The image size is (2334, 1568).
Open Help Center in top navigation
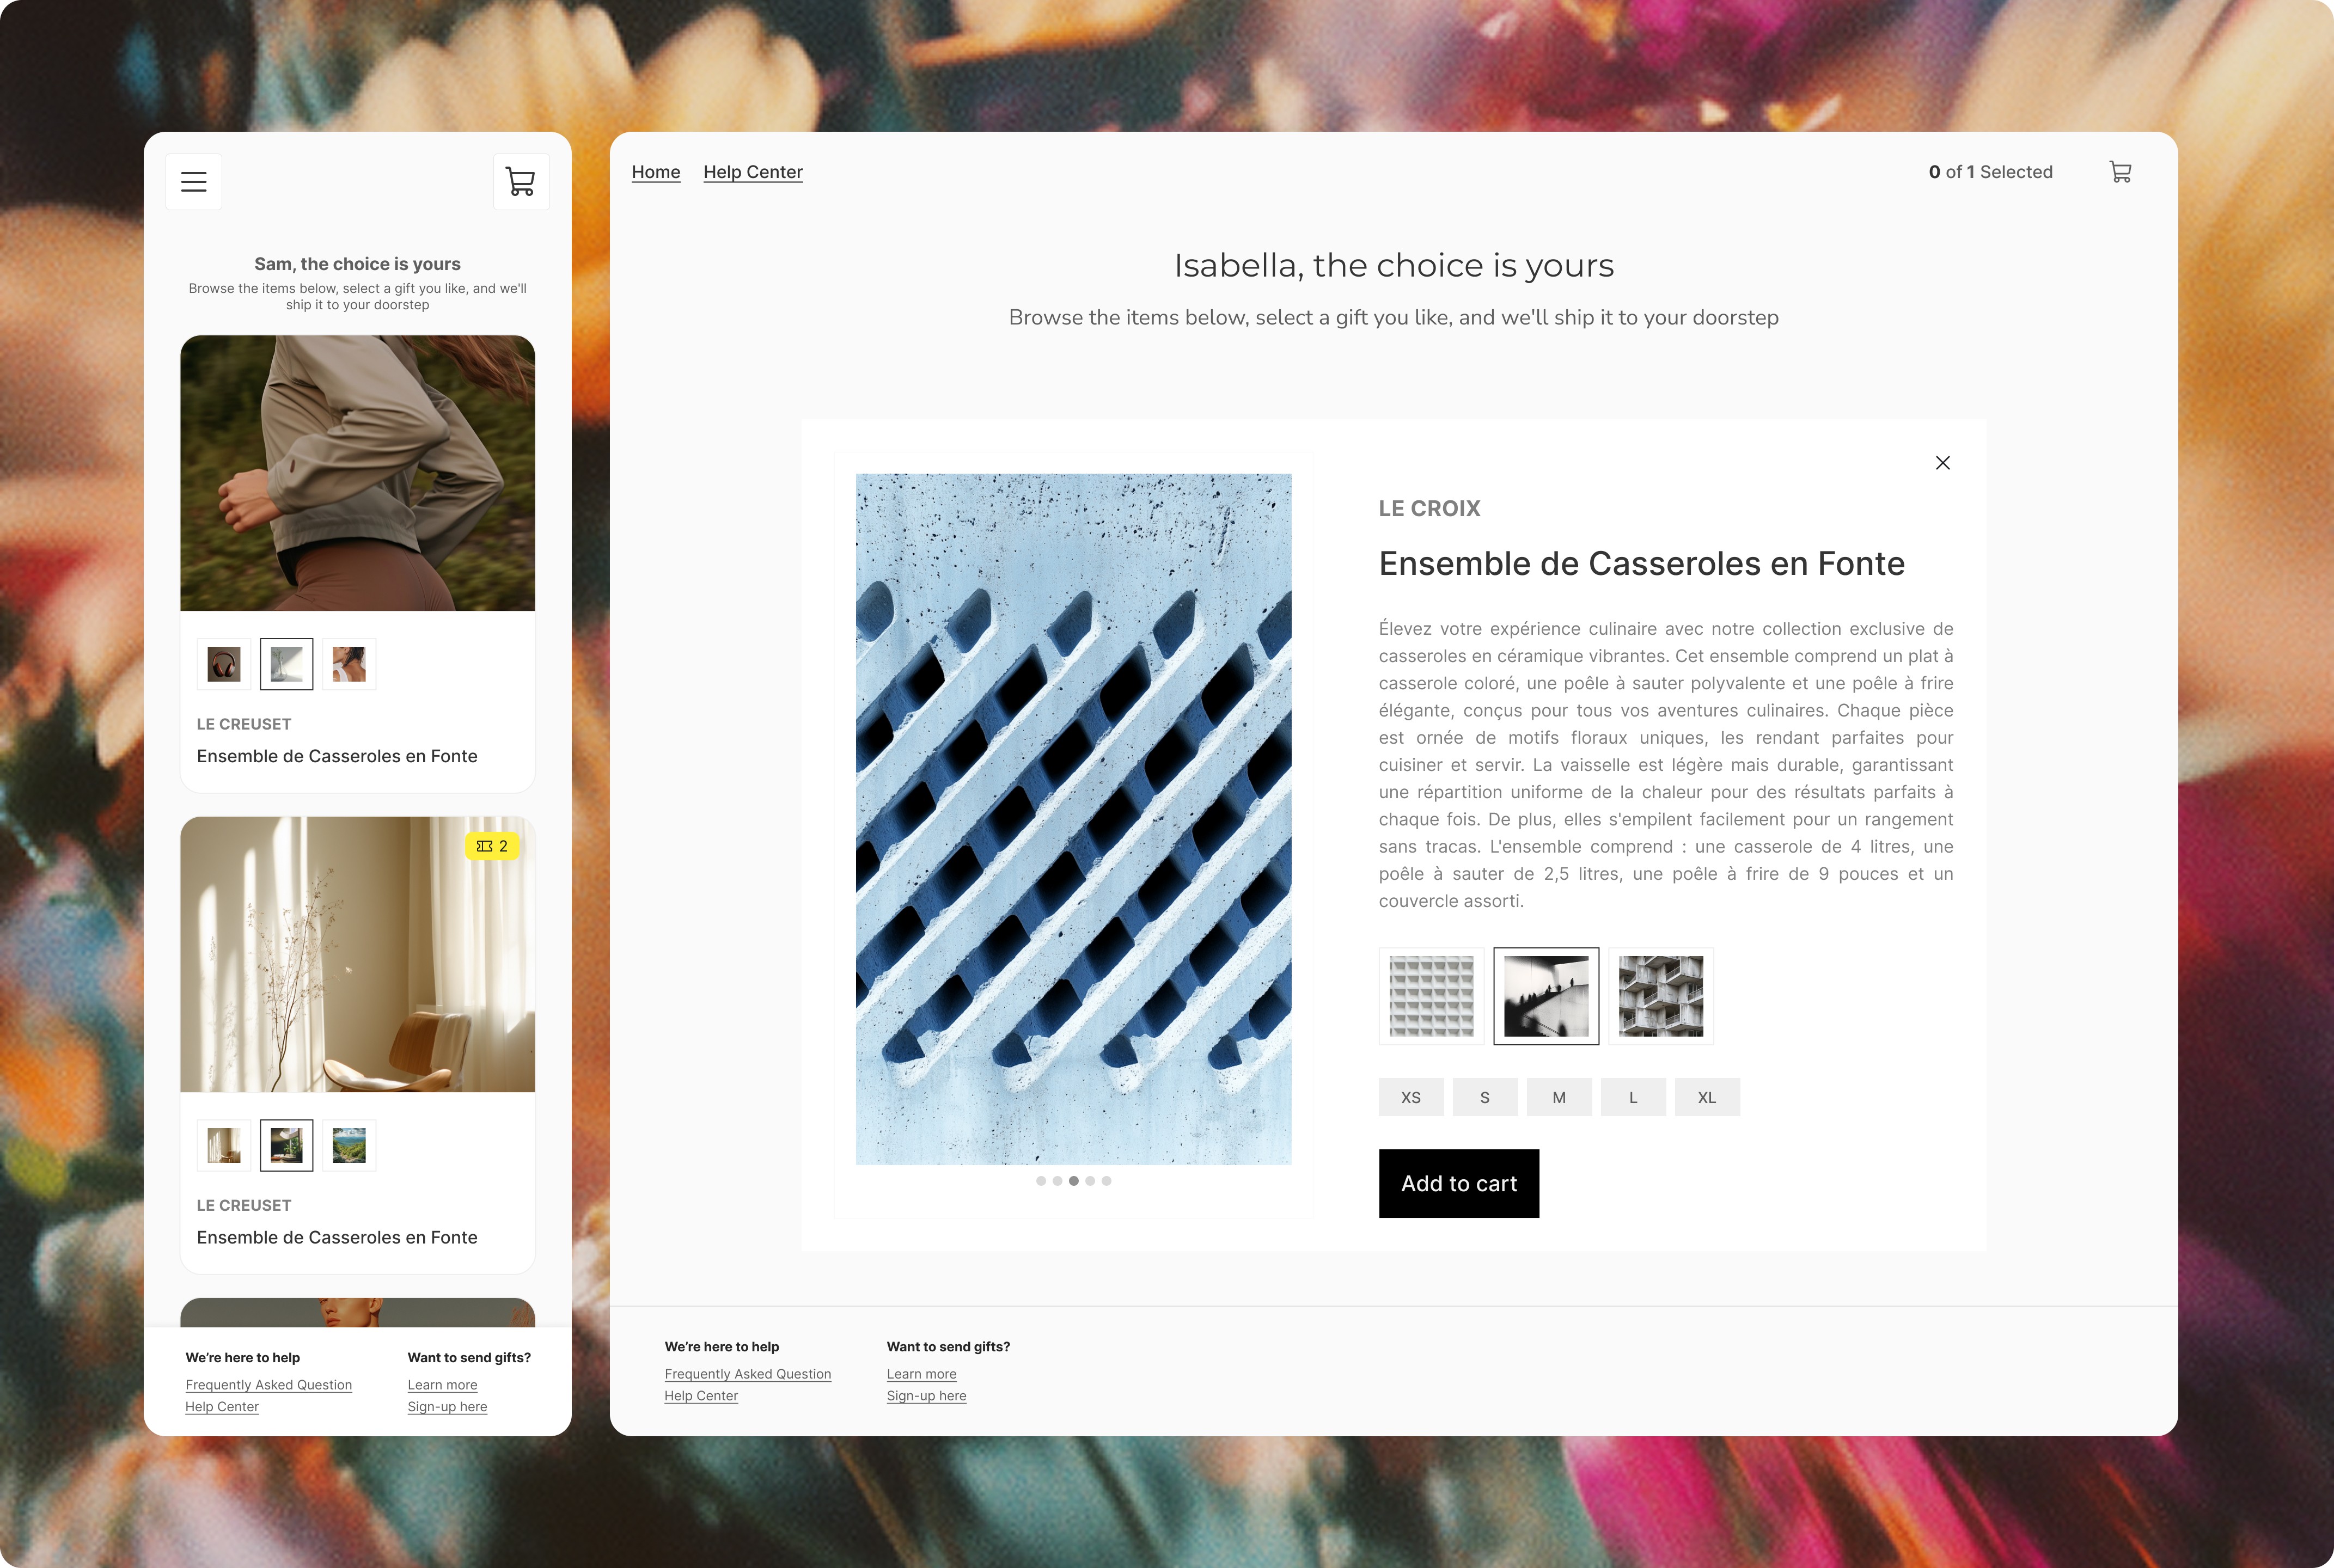pos(753,172)
